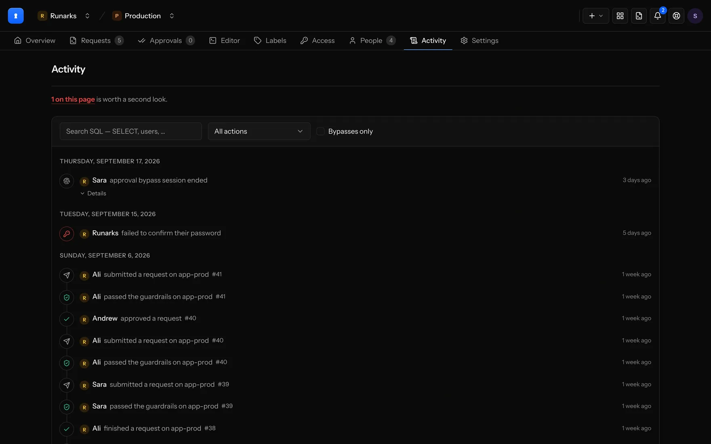The width and height of the screenshot is (711, 444).
Task: Click the blue keyhole app logo
Action: [16, 16]
